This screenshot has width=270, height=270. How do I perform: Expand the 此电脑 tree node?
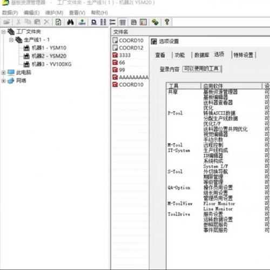click(3, 72)
